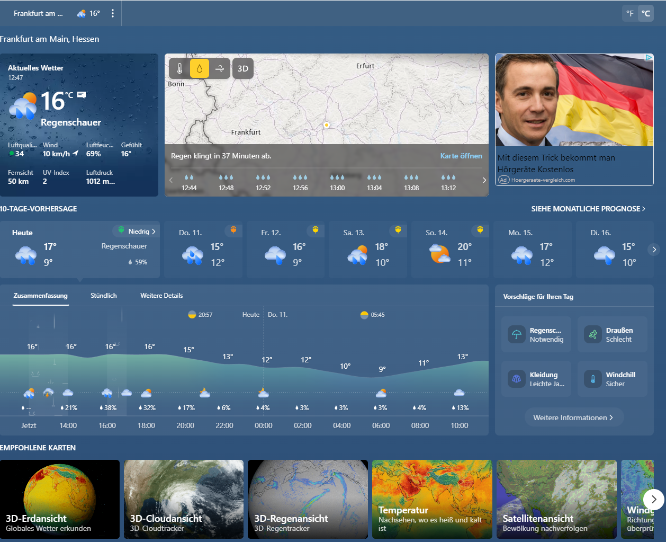The height and width of the screenshot is (542, 666).
Task: Switch to Weitere Details tab
Action: click(x=161, y=296)
